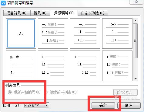Screen dimensions: 144x112
Task: Open the 编号(N) tab
Action: point(40,13)
